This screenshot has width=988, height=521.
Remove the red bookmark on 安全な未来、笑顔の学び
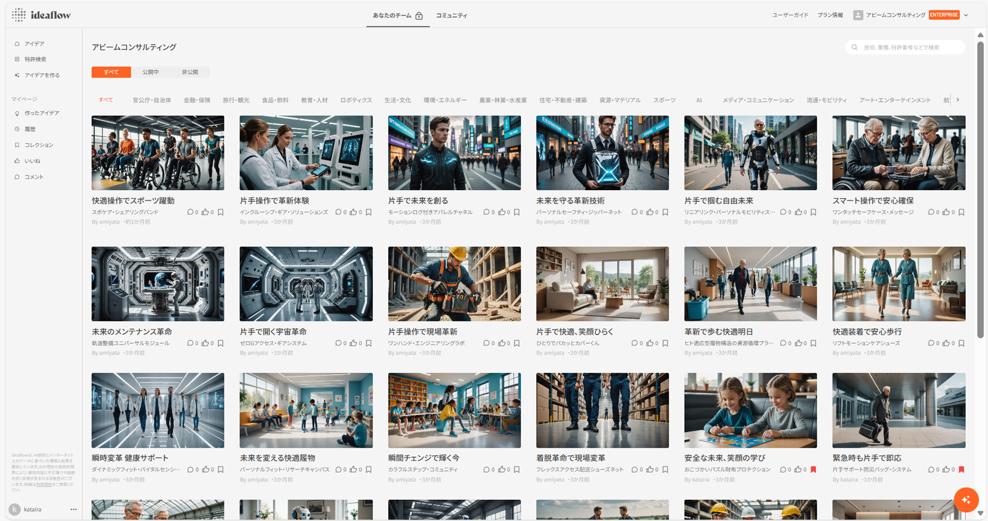click(814, 469)
